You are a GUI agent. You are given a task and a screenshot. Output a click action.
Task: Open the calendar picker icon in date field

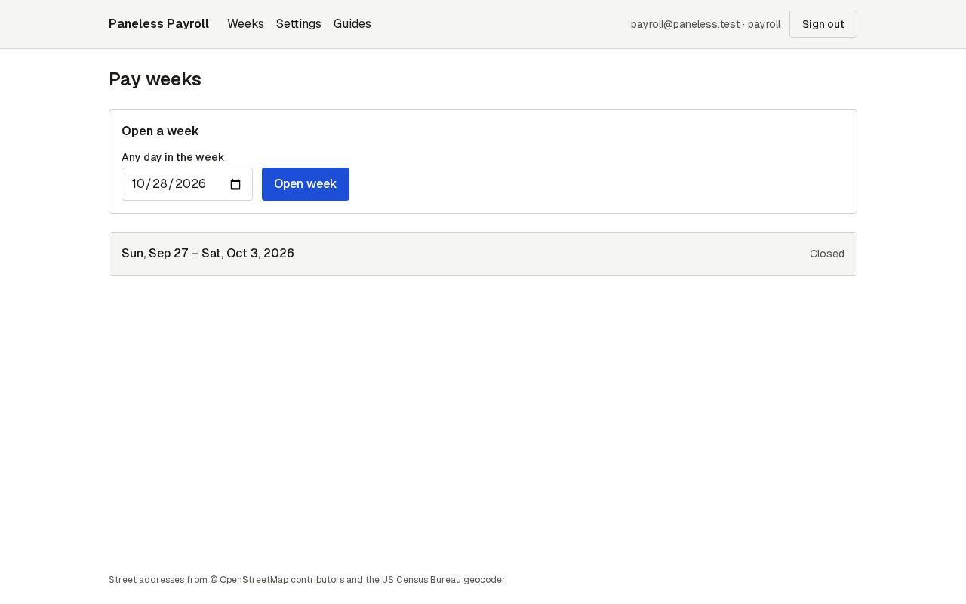[x=235, y=184]
